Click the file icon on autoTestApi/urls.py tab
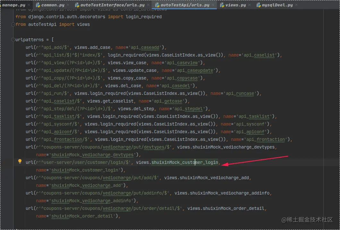Viewport: 340px width, 230px height. tap(157, 5)
